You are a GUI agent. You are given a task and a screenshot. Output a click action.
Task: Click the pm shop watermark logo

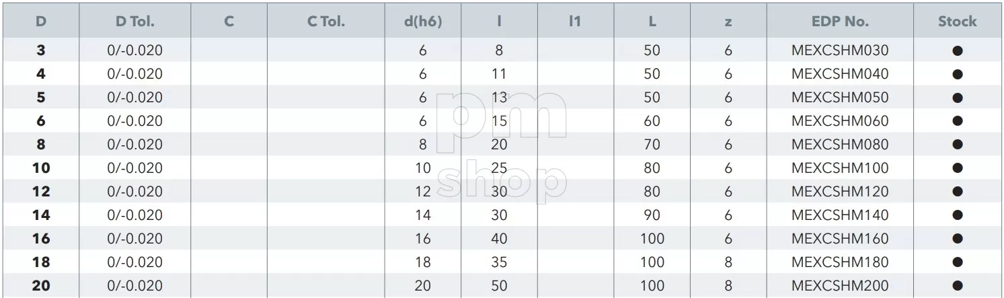coord(501,145)
